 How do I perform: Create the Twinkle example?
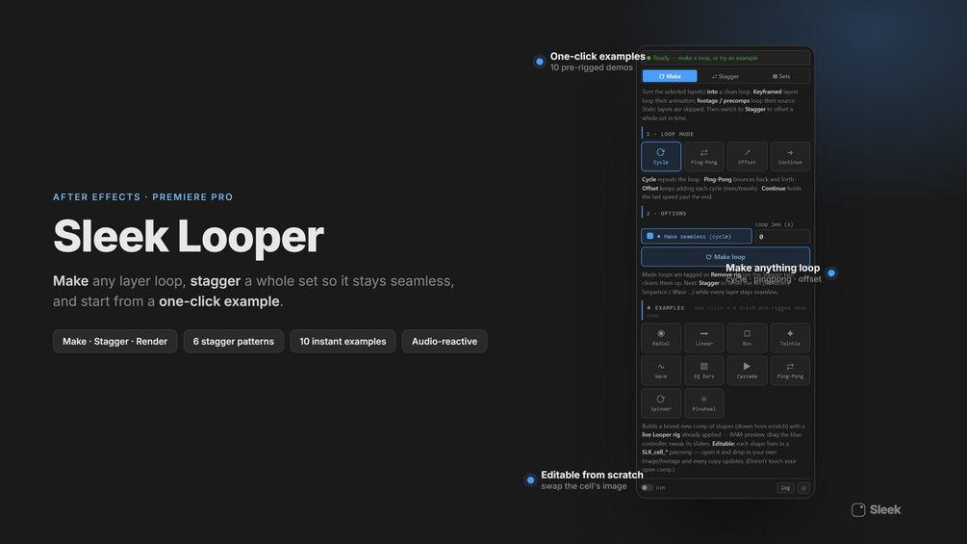click(790, 337)
